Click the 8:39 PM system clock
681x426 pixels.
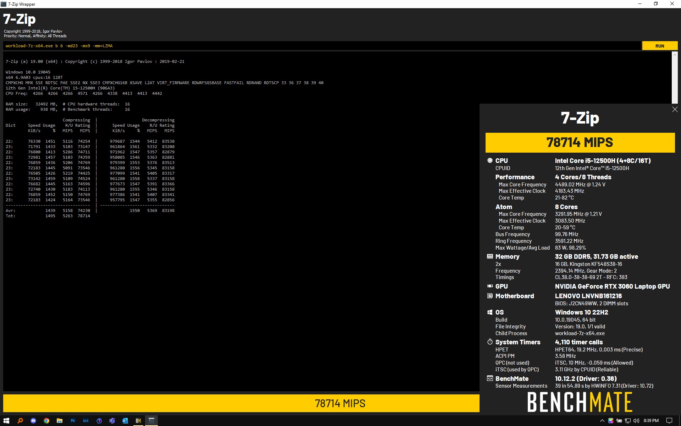[651, 421]
